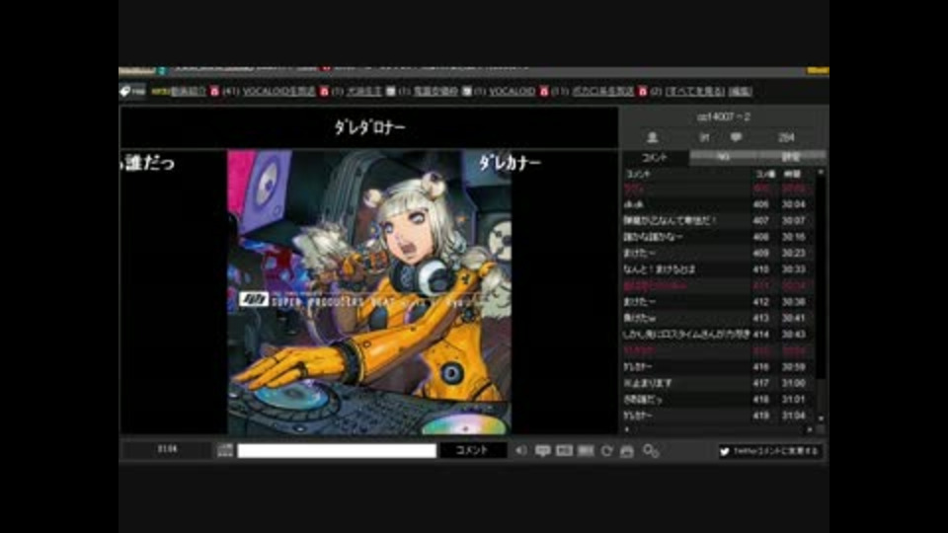Click the comment count bubble icon
This screenshot has height=533, width=948.
point(736,138)
